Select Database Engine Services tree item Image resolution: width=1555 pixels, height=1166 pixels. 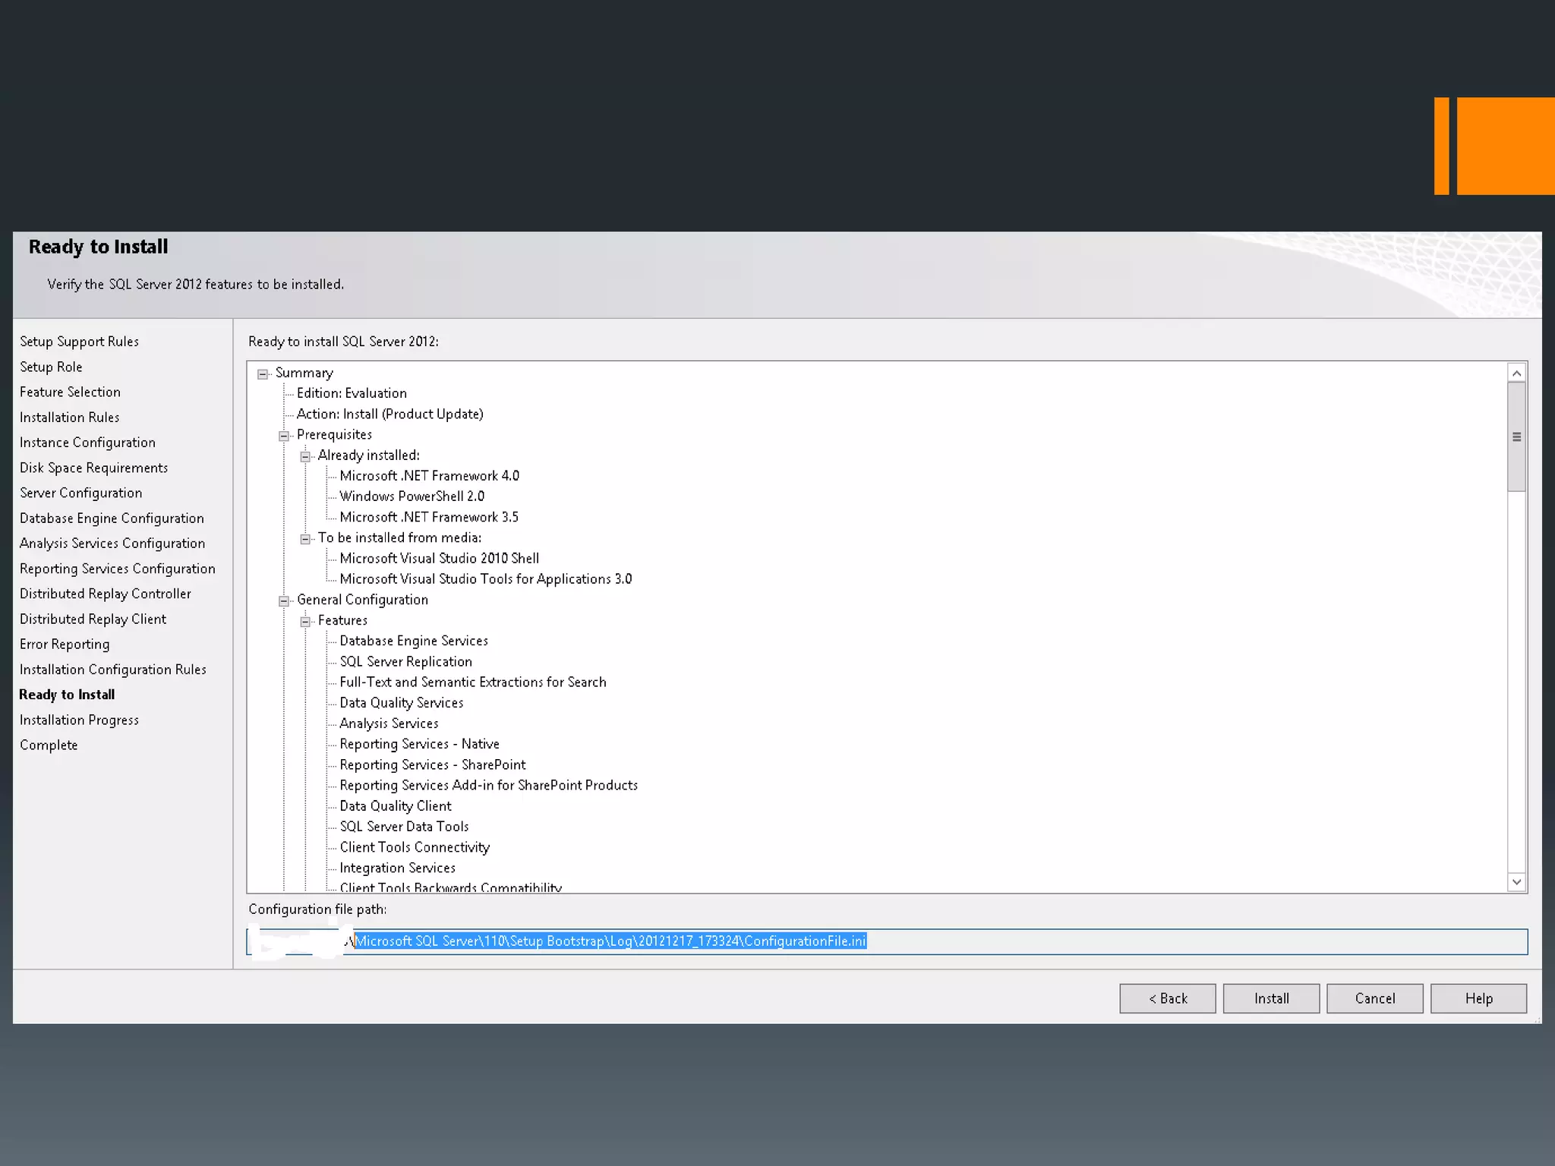click(414, 641)
